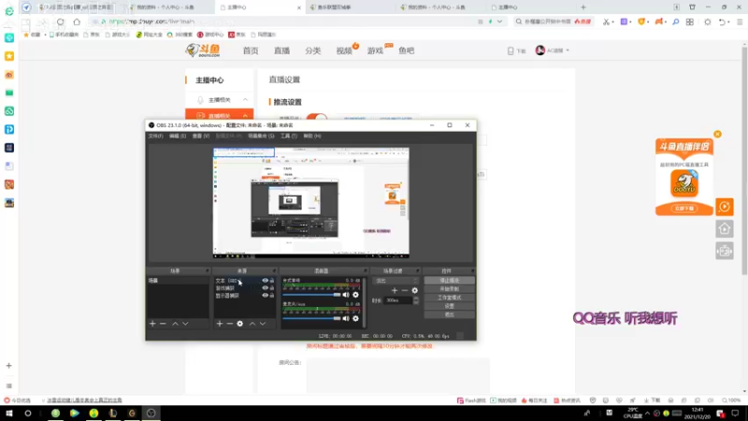748x421 pixels.
Task: Enable 工作室模式 in OBS controls
Action: pos(449,298)
